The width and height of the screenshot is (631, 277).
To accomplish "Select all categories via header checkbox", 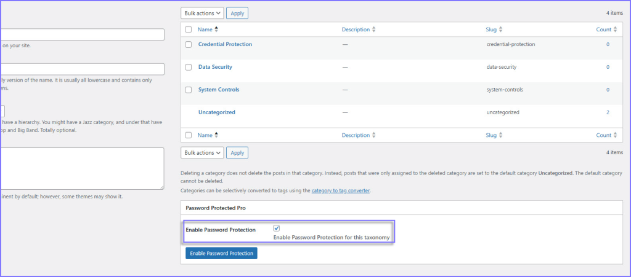I will [x=189, y=29].
